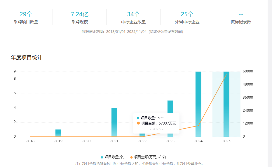This screenshot has height=167, width=272.
Task: Click the orange line peak at 2025
Action: point(226,75)
